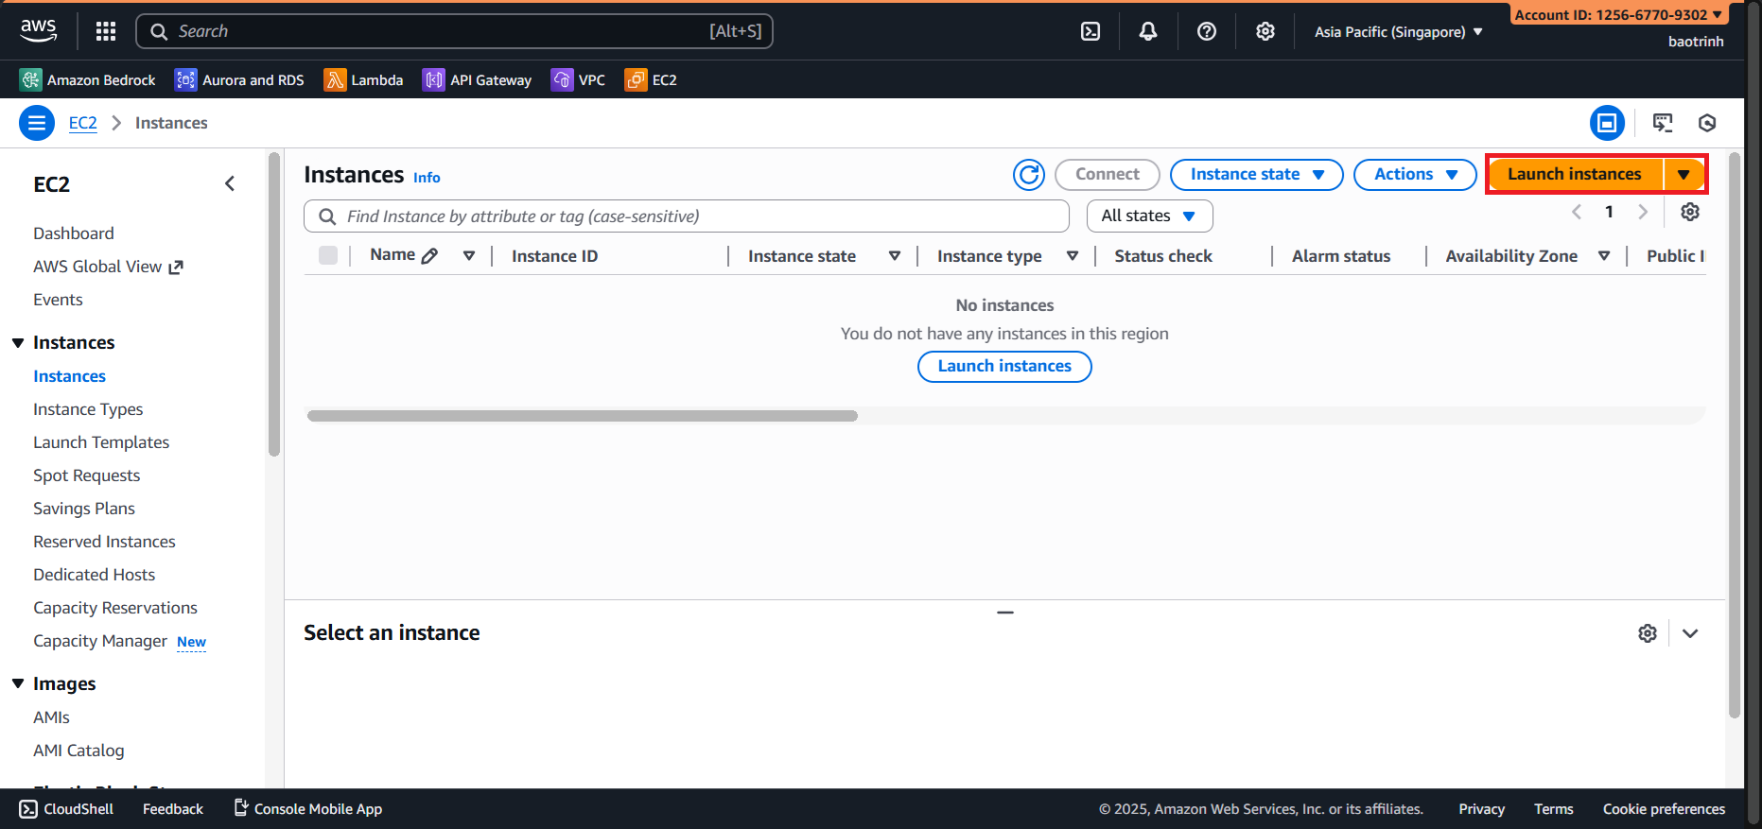The height and width of the screenshot is (829, 1762).
Task: Open the AWS services grid menu
Action: click(106, 31)
